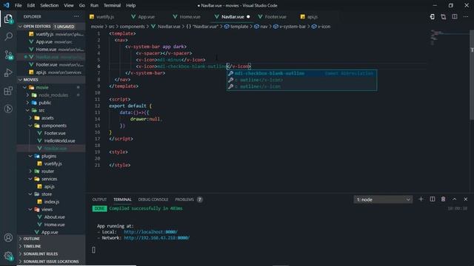Open index.js in the store folder
This screenshot has width=474, height=266.
[52, 202]
